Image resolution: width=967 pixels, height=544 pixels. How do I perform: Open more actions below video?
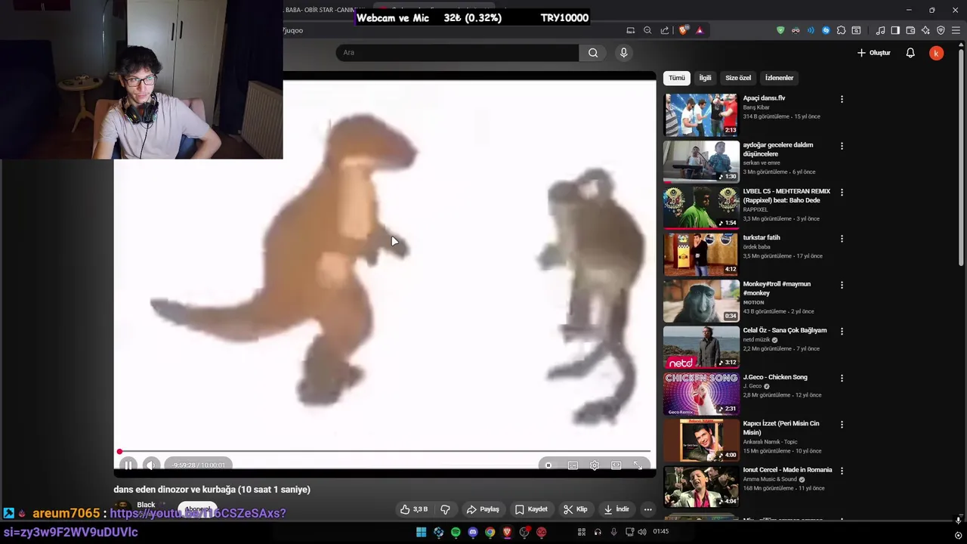pyautogui.click(x=647, y=509)
